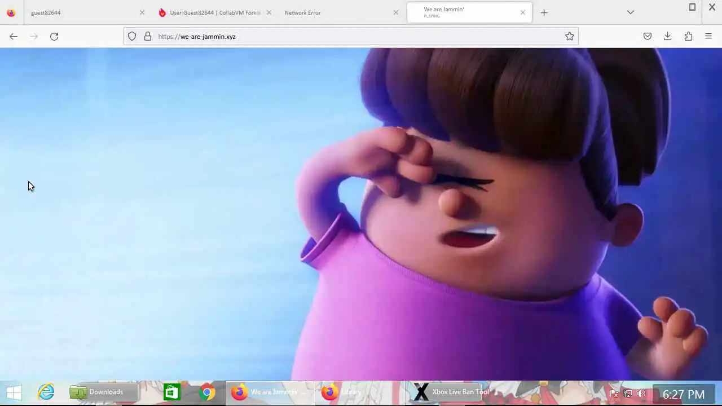Click the Firefox logo at tab strip start

pos(11,12)
